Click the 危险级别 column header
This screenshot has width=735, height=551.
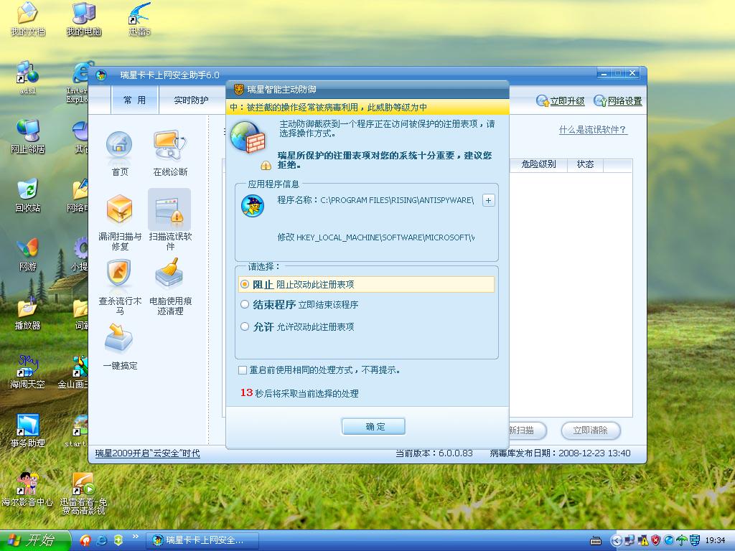pyautogui.click(x=538, y=164)
